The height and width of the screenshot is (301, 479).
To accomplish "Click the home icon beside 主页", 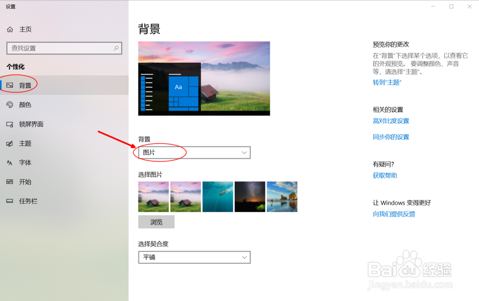I will 10,29.
